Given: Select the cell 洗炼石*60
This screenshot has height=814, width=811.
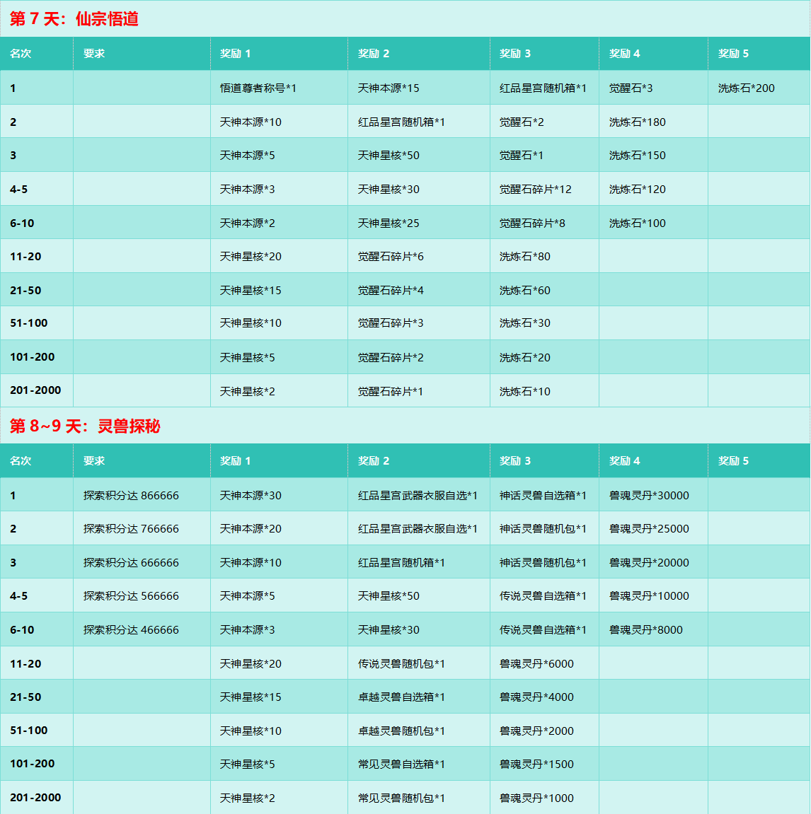Looking at the screenshot, I should click(544, 290).
